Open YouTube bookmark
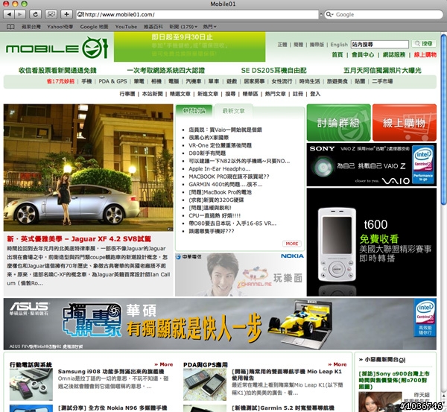 [126, 27]
